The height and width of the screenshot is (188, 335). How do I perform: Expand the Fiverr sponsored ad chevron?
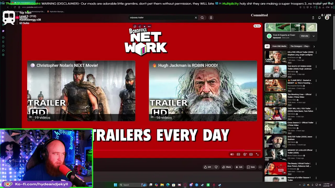point(314,36)
